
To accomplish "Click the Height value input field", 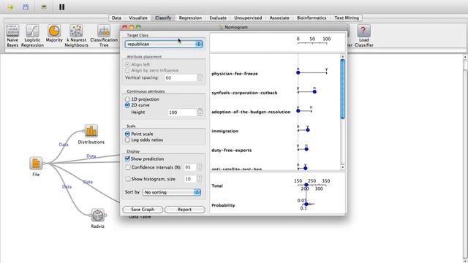I will click(182, 112).
